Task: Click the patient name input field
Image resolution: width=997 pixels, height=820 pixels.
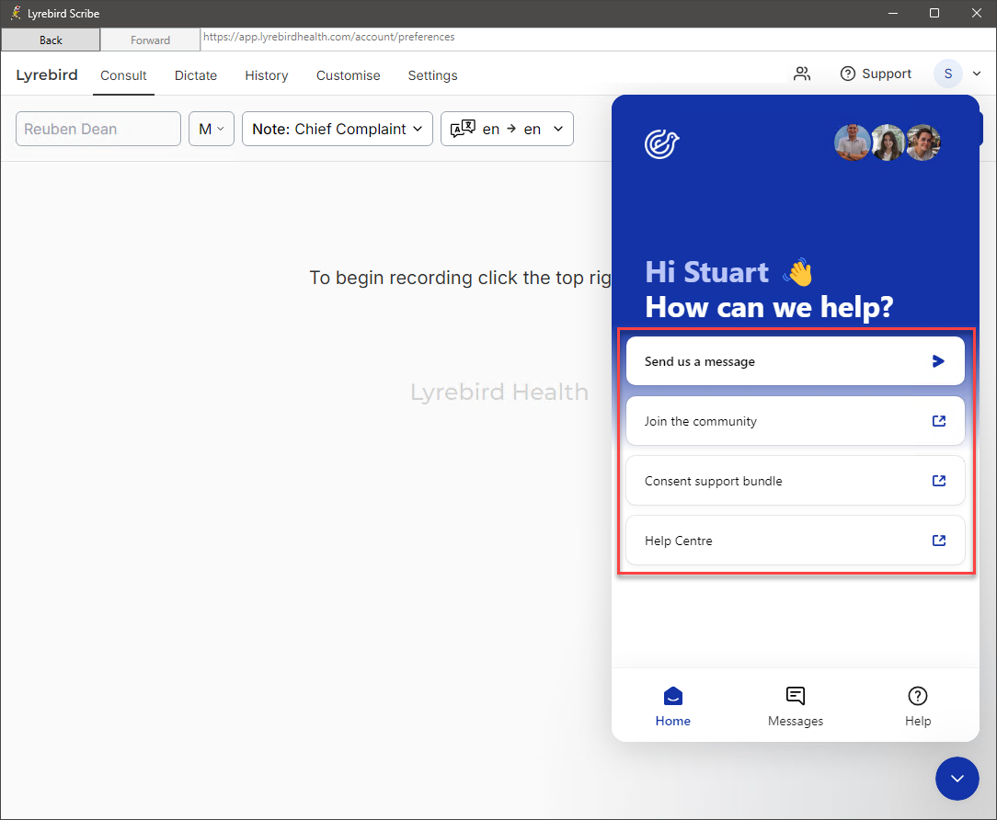Action: (x=98, y=129)
